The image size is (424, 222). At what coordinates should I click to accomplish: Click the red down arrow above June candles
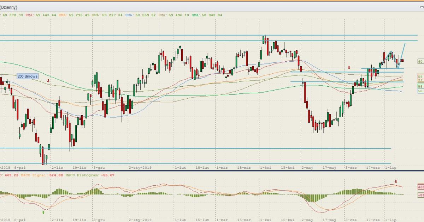[349, 67]
